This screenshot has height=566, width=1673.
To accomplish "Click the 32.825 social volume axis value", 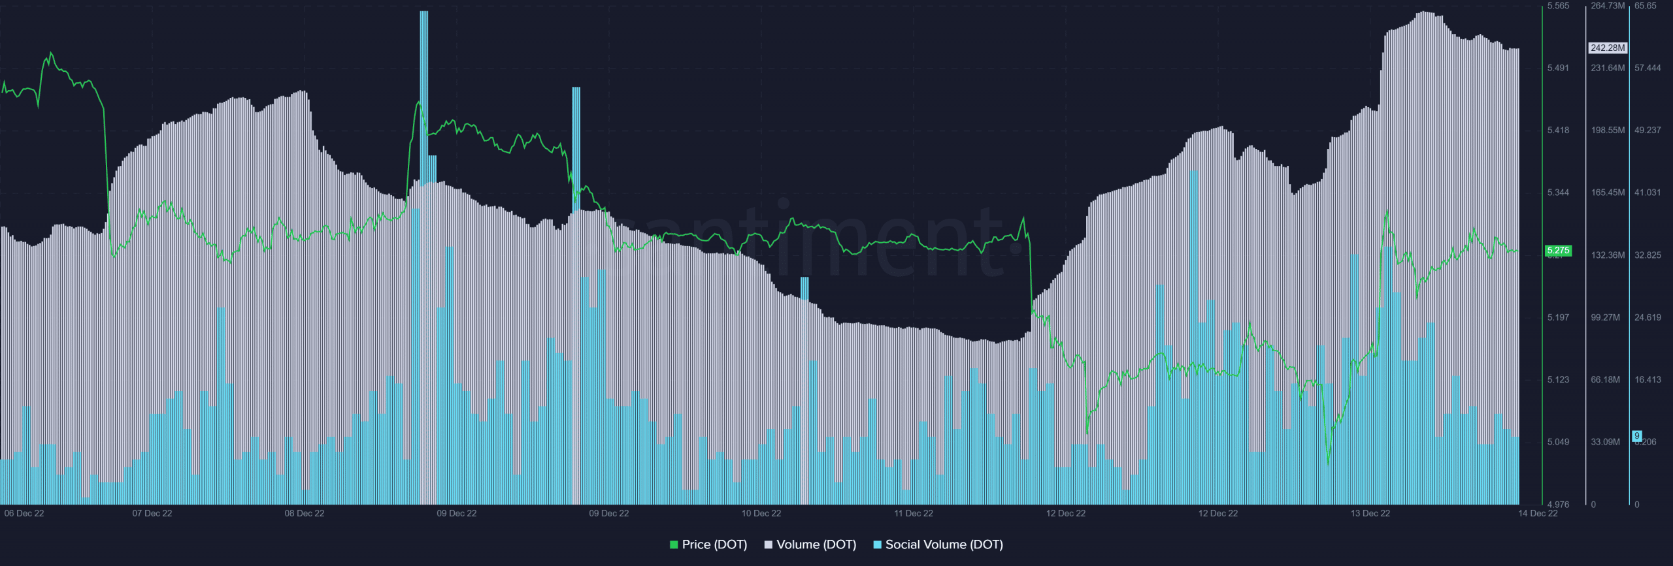I will tap(1648, 255).
